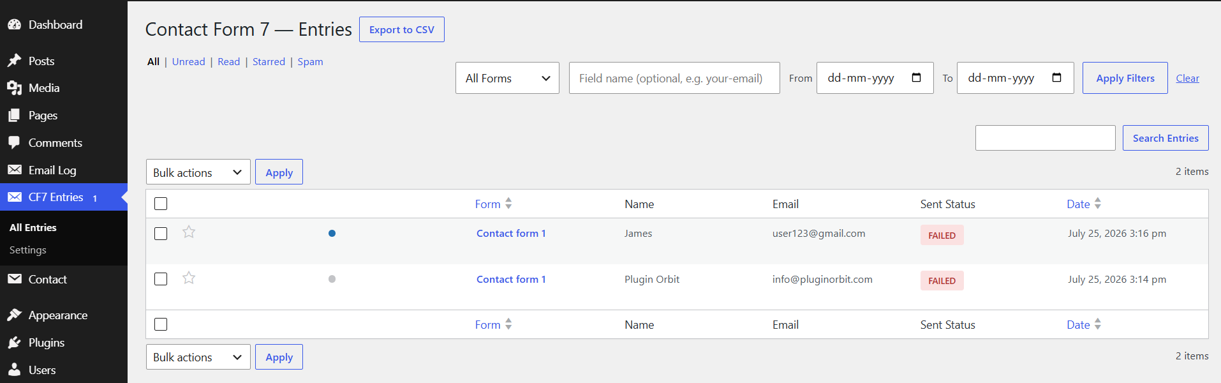This screenshot has height=383, width=1221.
Task: Clear the applied filters
Action: click(1187, 78)
